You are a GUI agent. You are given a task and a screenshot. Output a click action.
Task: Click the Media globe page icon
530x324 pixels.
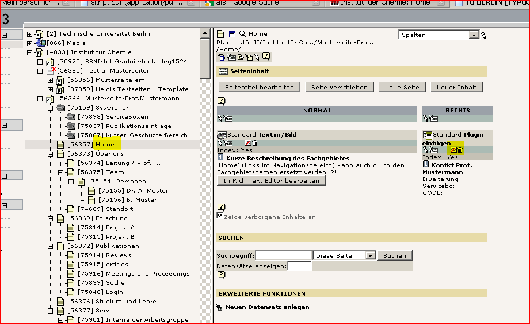click(41, 43)
